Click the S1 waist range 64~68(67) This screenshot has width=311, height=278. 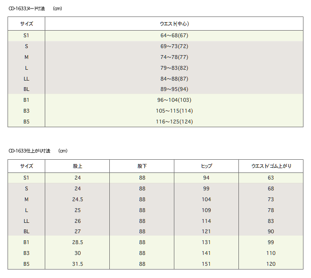[x=174, y=35]
